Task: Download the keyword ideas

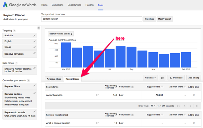Action: (176, 78)
